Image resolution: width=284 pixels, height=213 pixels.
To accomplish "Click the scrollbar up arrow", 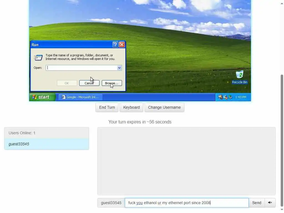I will pyautogui.click(x=282, y=4).
